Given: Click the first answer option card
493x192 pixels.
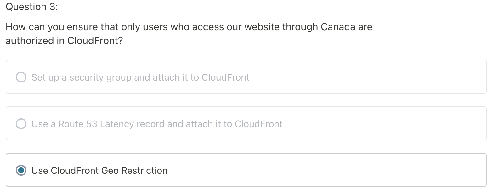Looking at the screenshot, I should coord(246,77).
